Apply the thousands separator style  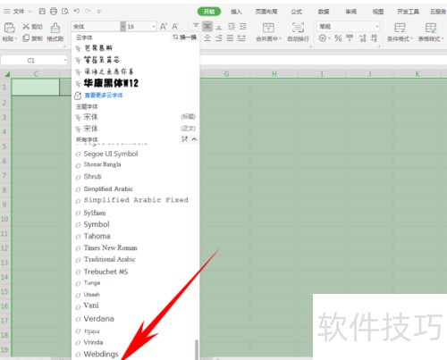[x=350, y=38]
